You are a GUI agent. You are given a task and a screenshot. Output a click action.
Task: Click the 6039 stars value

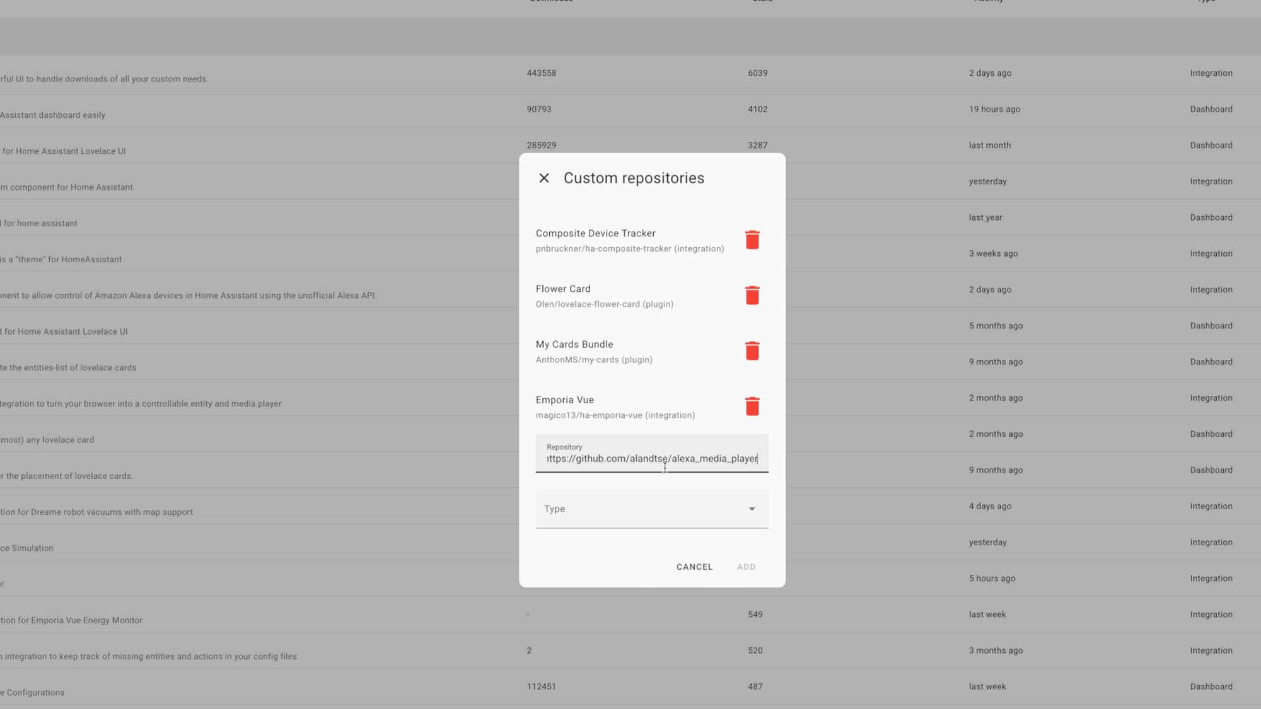point(758,73)
